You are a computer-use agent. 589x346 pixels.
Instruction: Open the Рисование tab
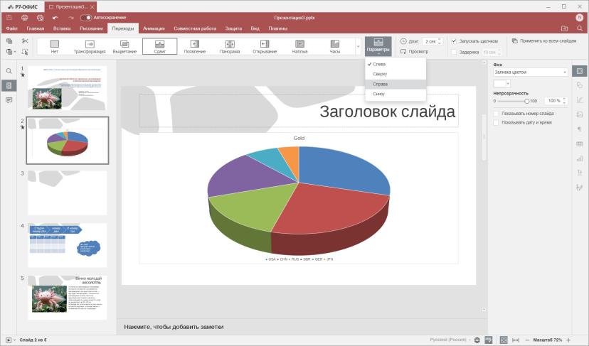click(91, 28)
